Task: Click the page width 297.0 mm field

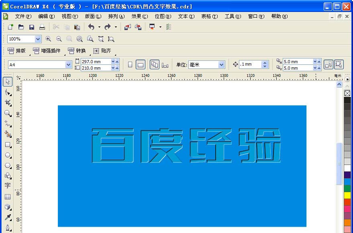Action: pos(96,62)
